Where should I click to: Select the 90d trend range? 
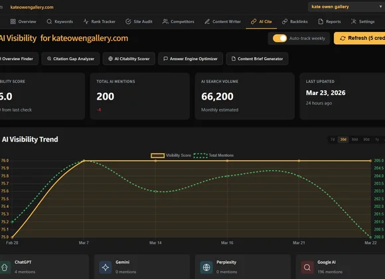pos(366,139)
